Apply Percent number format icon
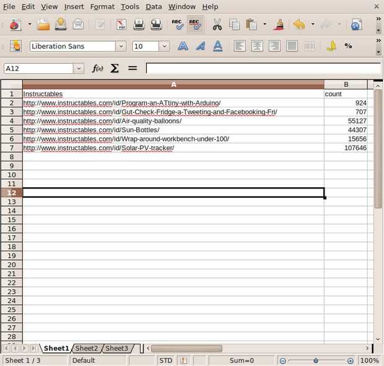The height and width of the screenshot is (366, 384). pos(348,46)
